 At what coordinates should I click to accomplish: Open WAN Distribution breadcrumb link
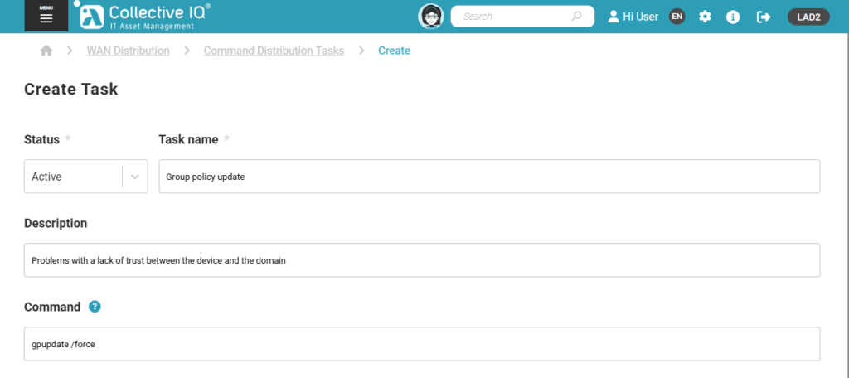pos(128,51)
